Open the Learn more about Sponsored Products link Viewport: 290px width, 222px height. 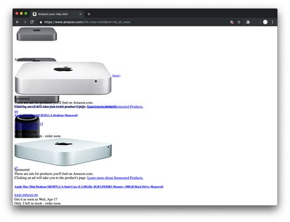tap(115, 178)
